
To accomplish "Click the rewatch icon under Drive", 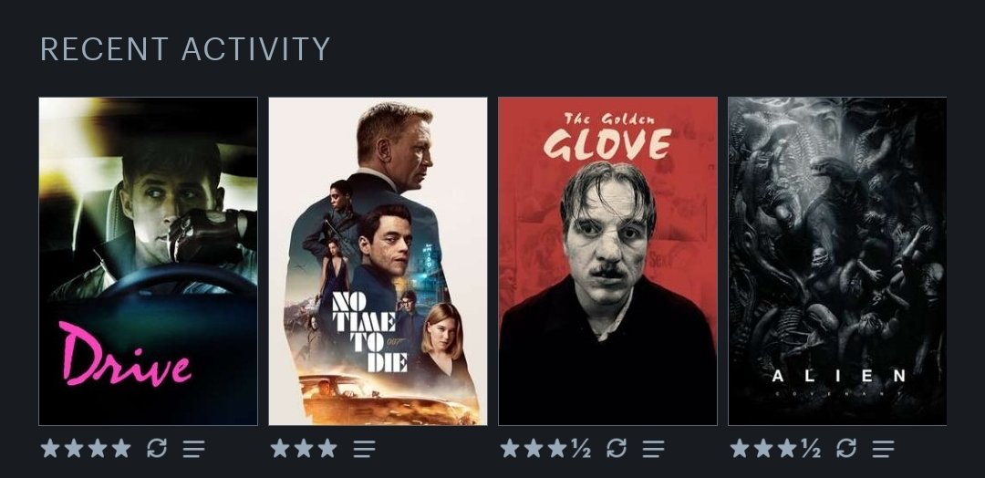I will (157, 448).
